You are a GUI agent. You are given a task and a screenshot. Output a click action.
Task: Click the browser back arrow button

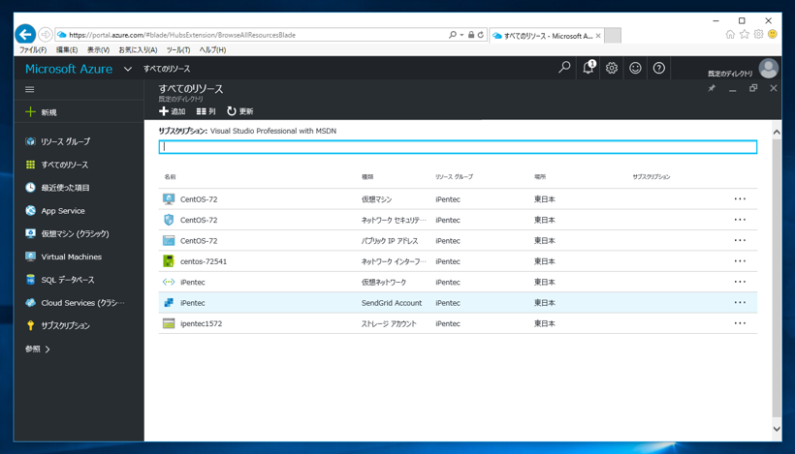26,34
